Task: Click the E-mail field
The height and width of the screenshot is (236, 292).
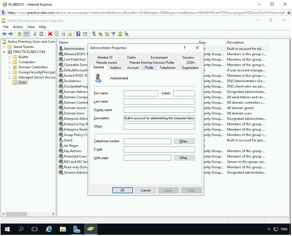Action: pyautogui.click(x=159, y=150)
